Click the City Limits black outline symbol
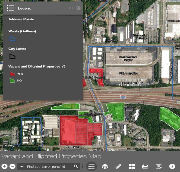 (12, 56)
